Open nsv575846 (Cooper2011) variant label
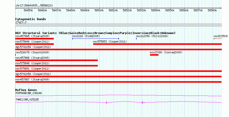Viewport: 229px width, 117px height. pyautogui.click(x=32, y=41)
